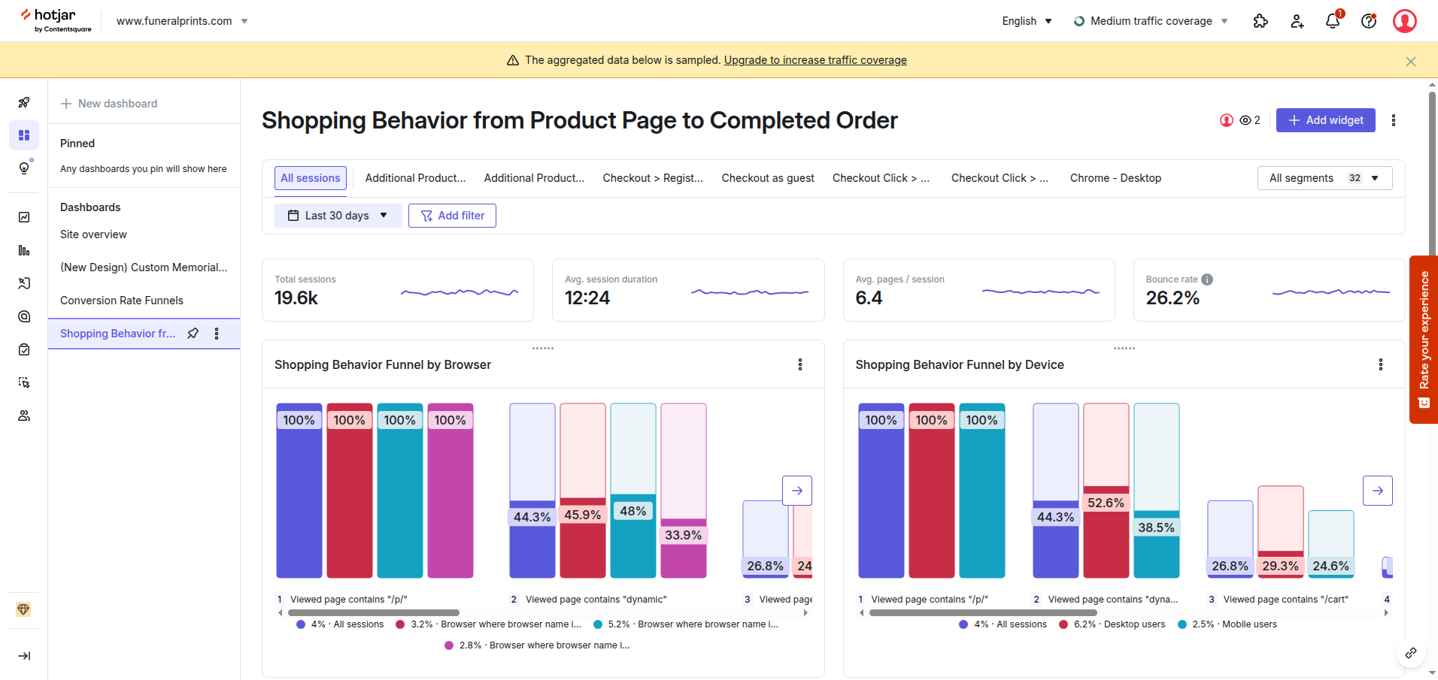The width and height of the screenshot is (1438, 680).
Task: Click the Add widget button
Action: coord(1325,120)
